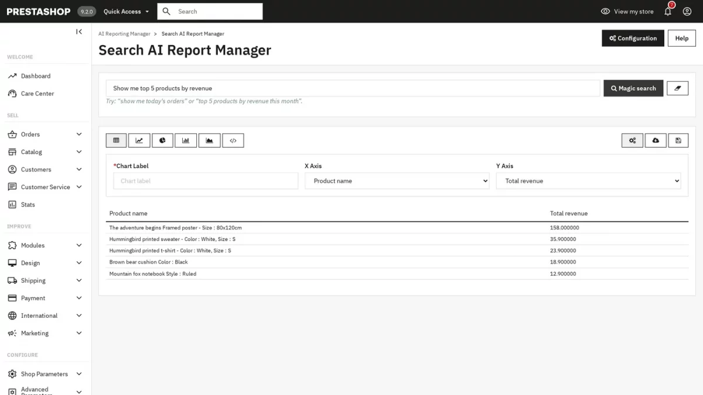The image size is (703, 395).
Task: Open notifications bell icon
Action: (668, 11)
